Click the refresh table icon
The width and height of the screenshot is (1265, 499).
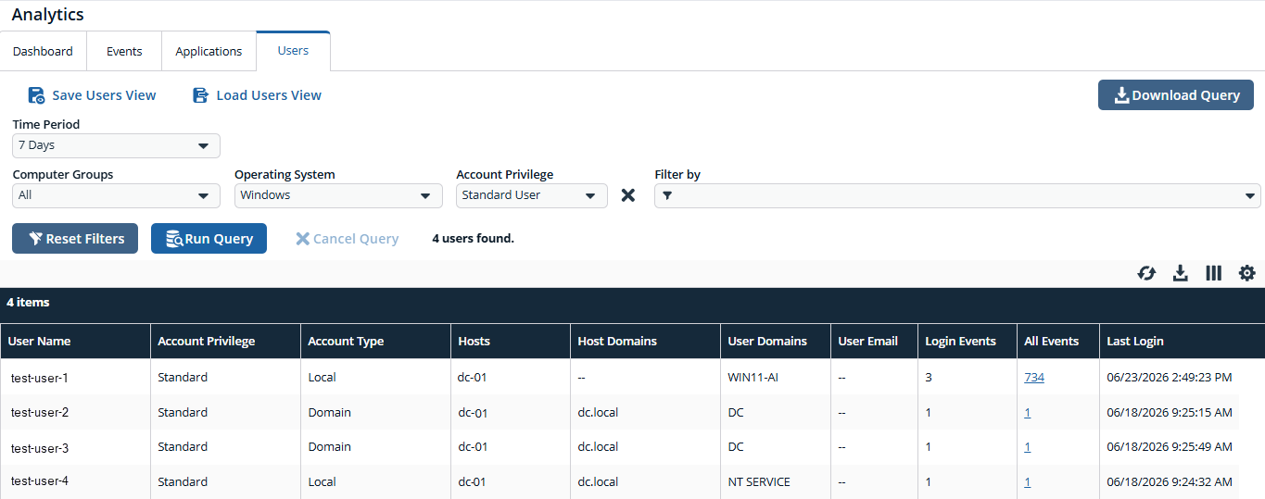(x=1147, y=273)
